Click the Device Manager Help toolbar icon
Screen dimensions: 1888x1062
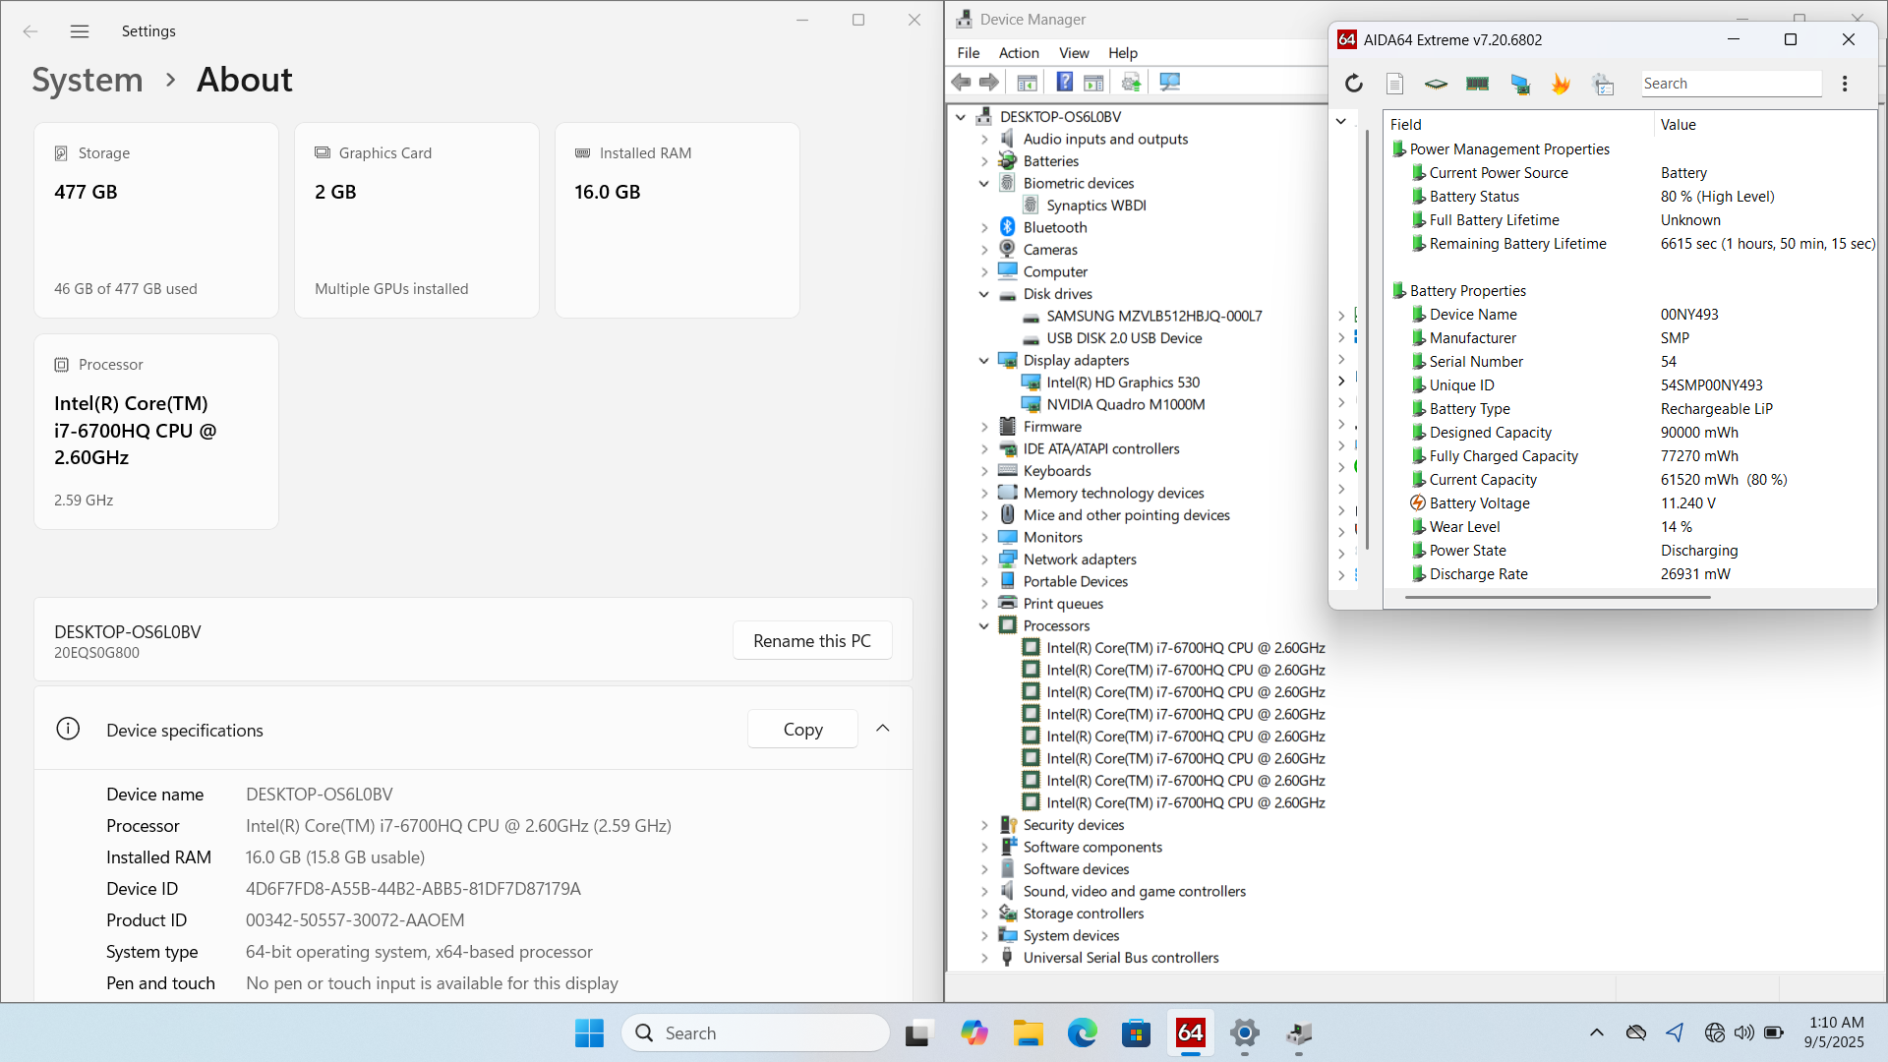click(x=1064, y=83)
